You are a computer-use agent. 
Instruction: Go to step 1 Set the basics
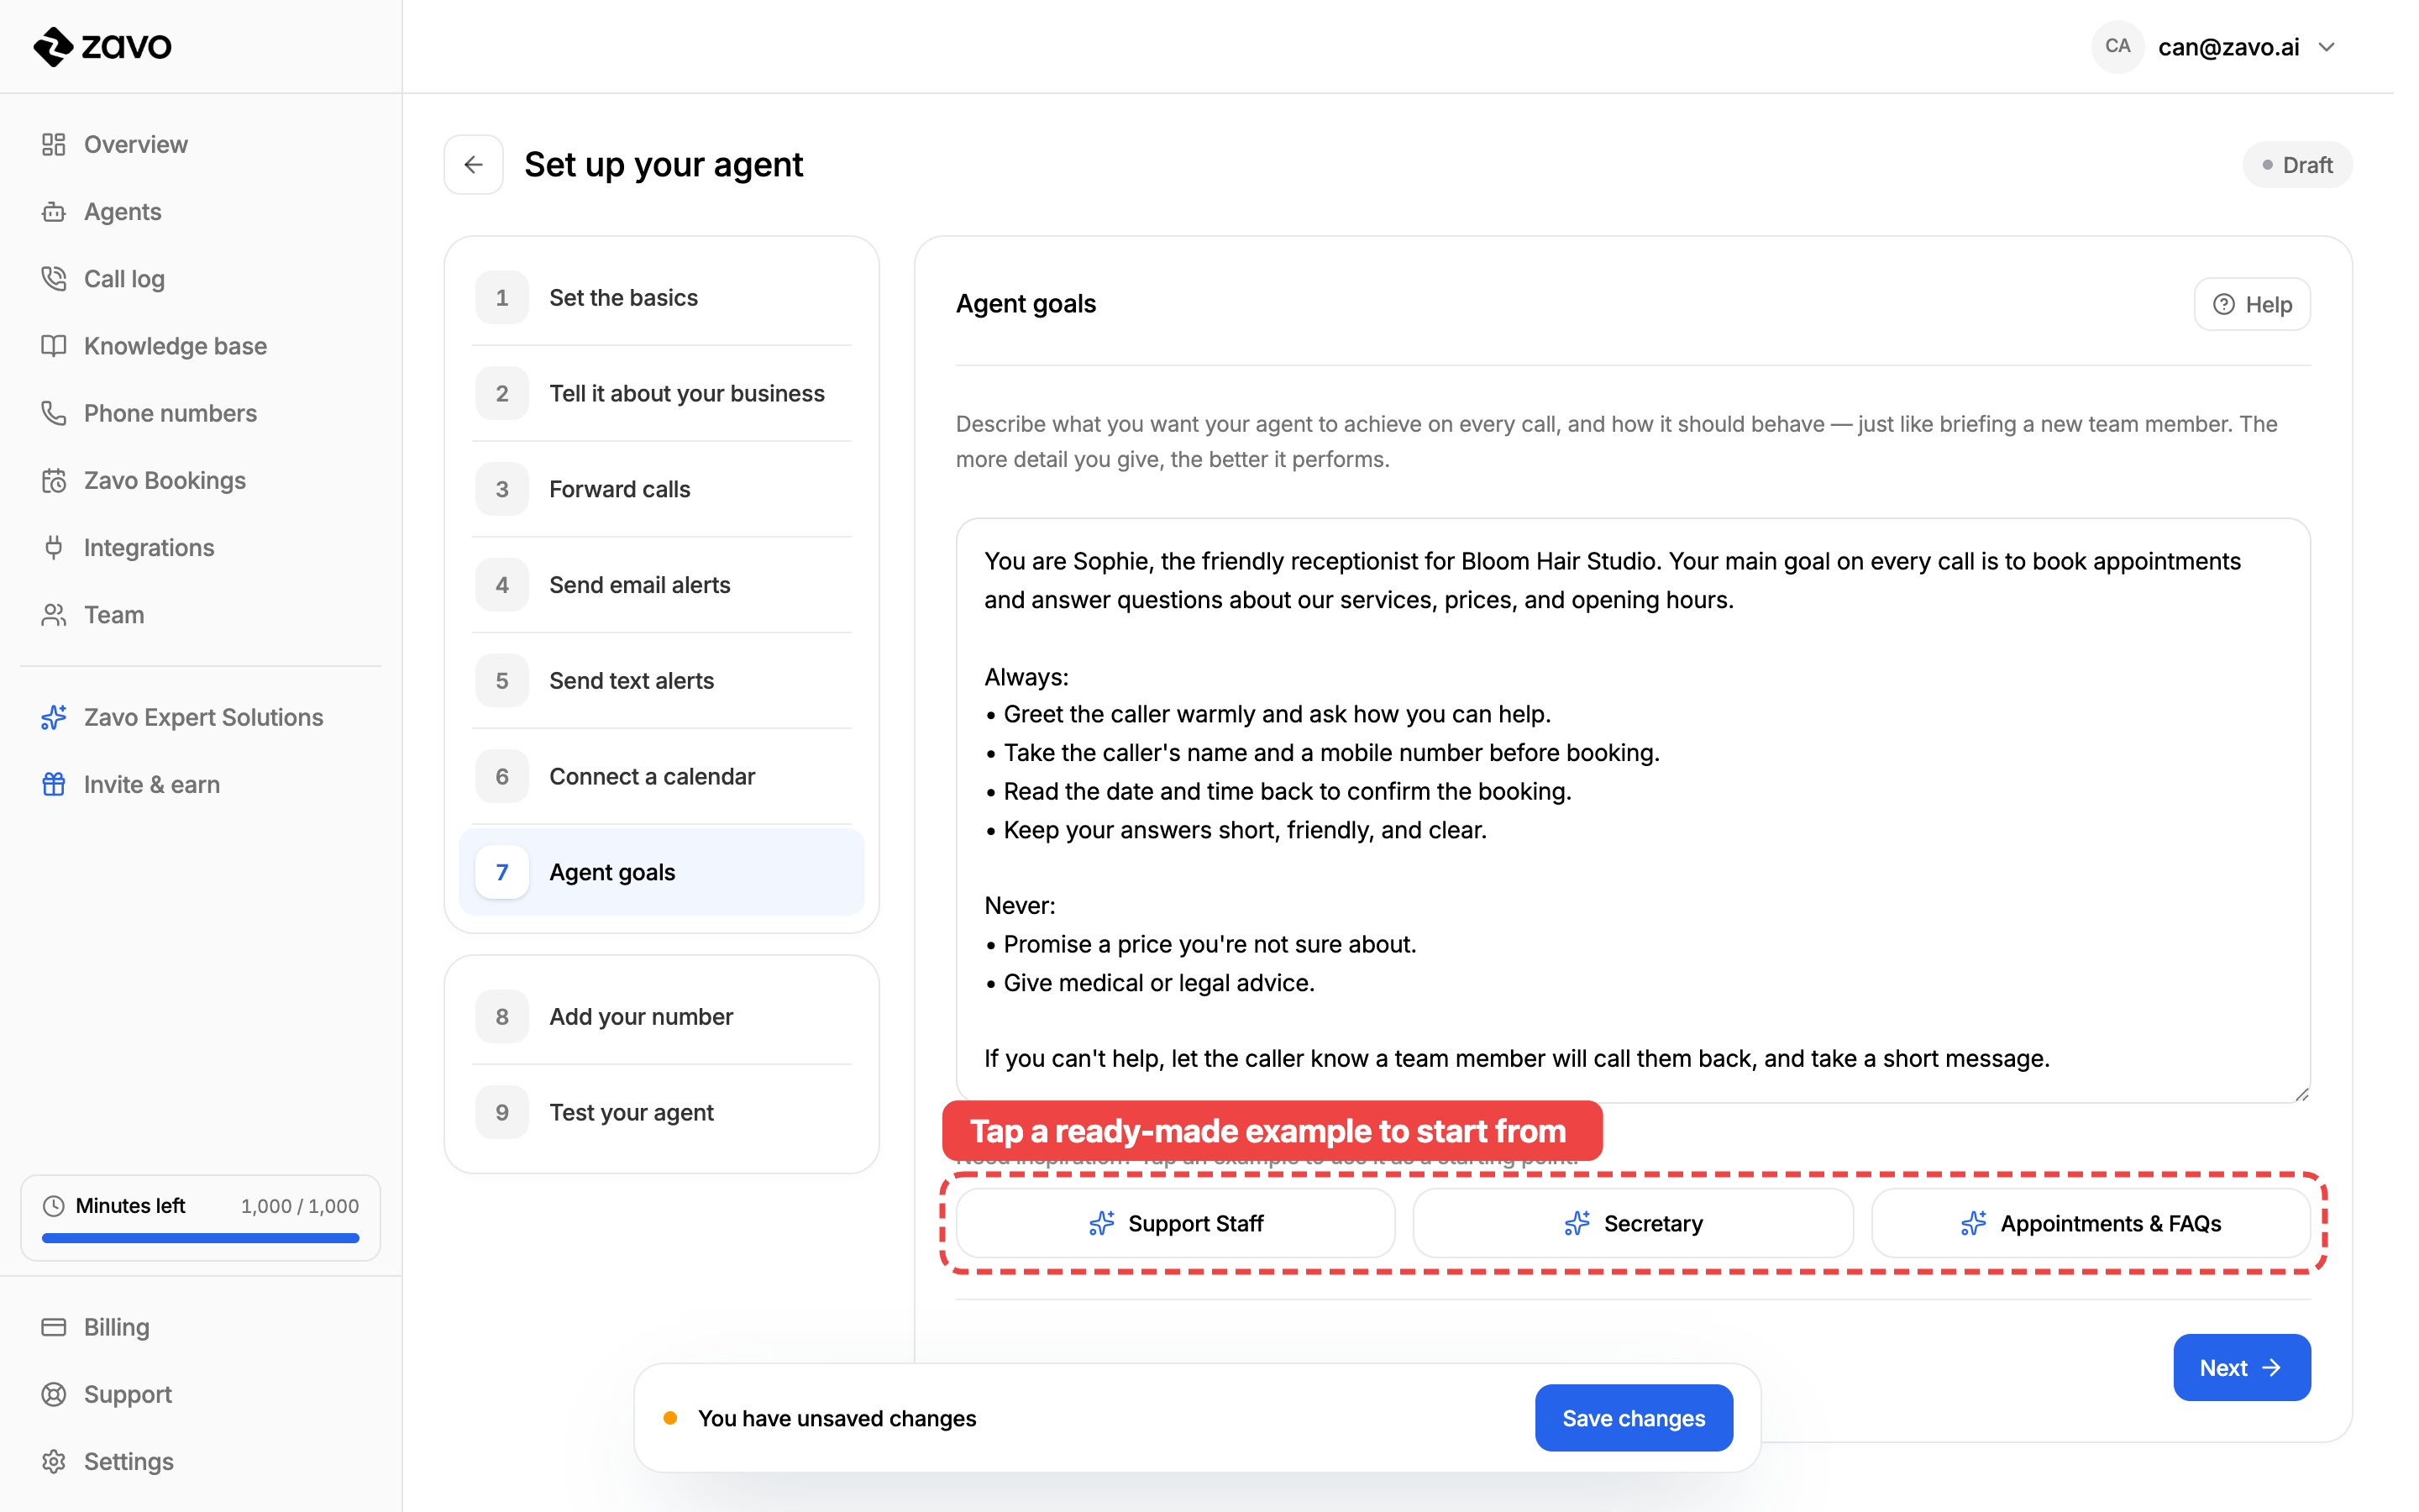[x=662, y=297]
